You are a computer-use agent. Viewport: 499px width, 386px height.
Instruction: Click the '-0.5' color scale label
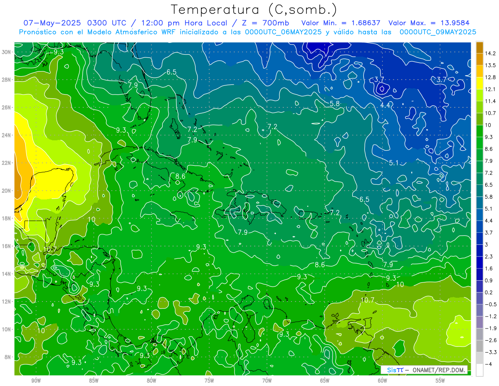pyautogui.click(x=491, y=304)
